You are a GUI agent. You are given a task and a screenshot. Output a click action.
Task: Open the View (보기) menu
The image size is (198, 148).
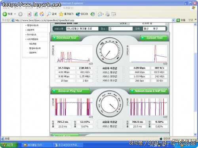tap(29, 8)
